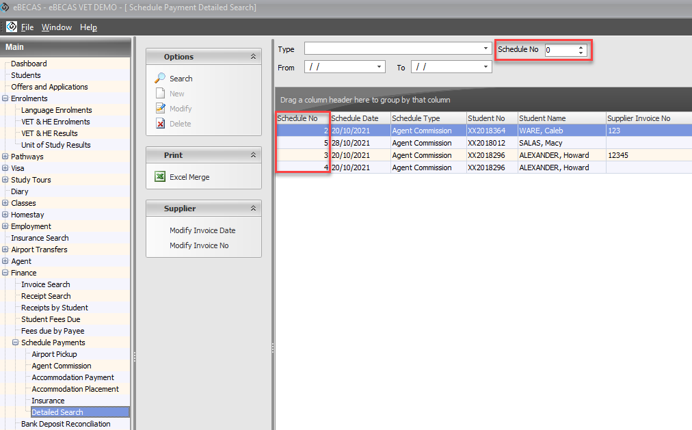Collapse the Options panel chevron
This screenshot has width=692, height=430.
click(253, 57)
